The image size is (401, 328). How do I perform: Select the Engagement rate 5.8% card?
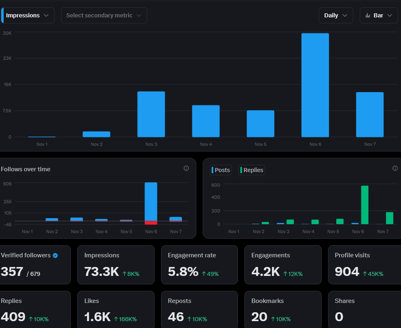point(199,265)
